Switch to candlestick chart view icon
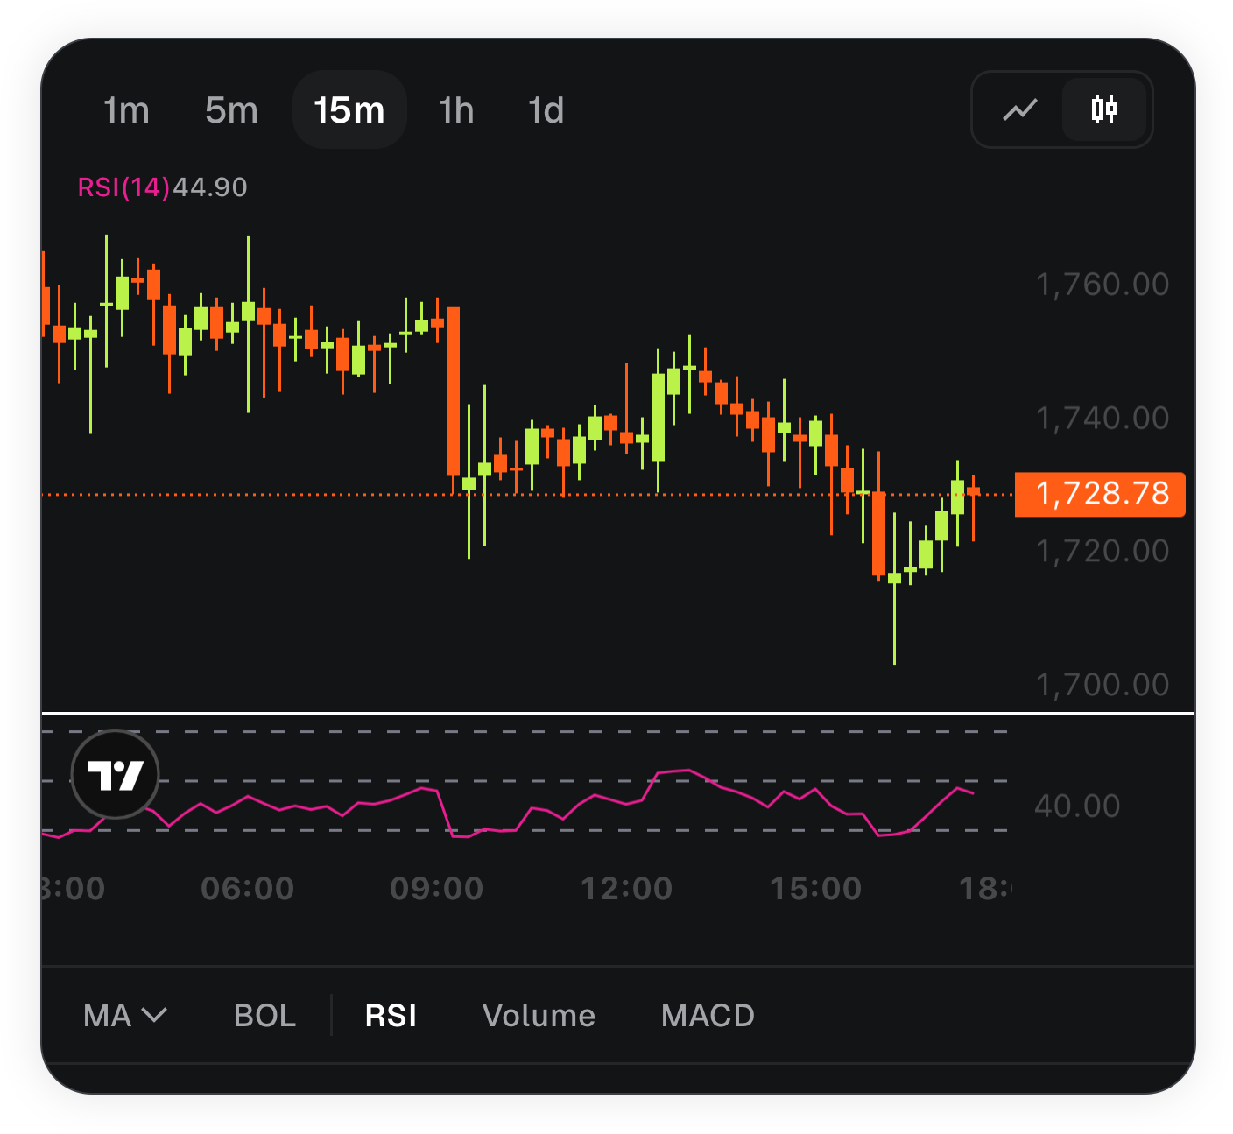The width and height of the screenshot is (1233, 1134). coord(1104,109)
